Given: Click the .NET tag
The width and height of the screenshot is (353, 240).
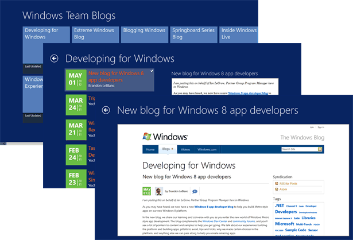Looking at the screenshot, I should pyautogui.click(x=280, y=206).
